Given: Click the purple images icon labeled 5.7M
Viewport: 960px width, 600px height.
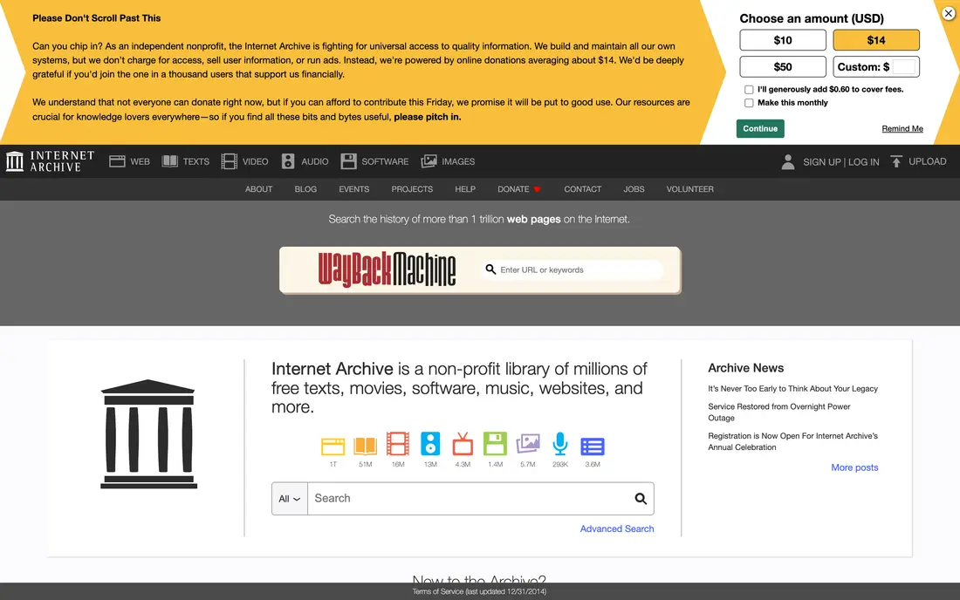Looking at the screenshot, I should (x=528, y=444).
